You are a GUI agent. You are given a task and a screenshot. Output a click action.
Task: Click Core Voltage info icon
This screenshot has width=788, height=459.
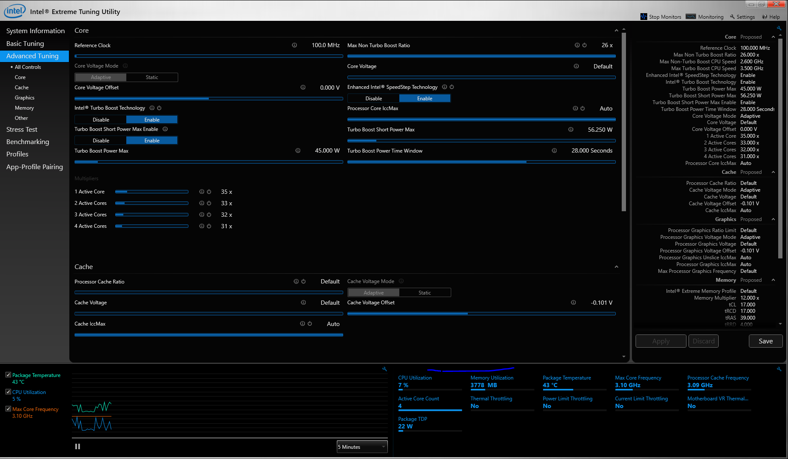pyautogui.click(x=576, y=66)
